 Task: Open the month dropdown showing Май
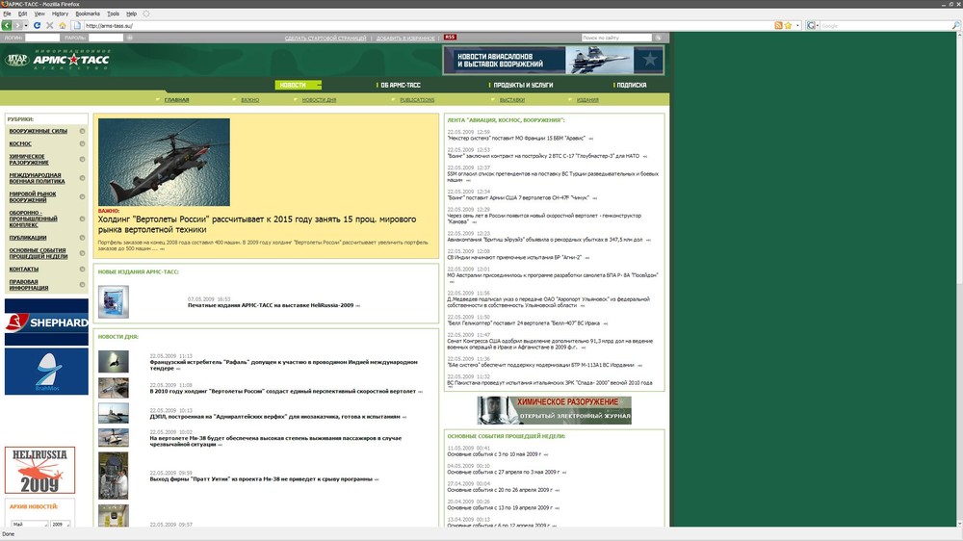[x=30, y=524]
